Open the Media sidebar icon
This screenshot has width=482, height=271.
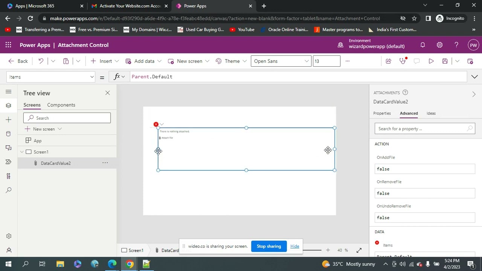pyautogui.click(x=8, y=148)
